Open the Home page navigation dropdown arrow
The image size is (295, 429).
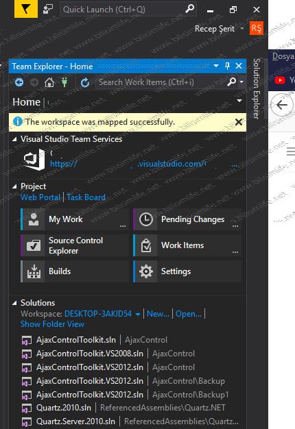(239, 101)
